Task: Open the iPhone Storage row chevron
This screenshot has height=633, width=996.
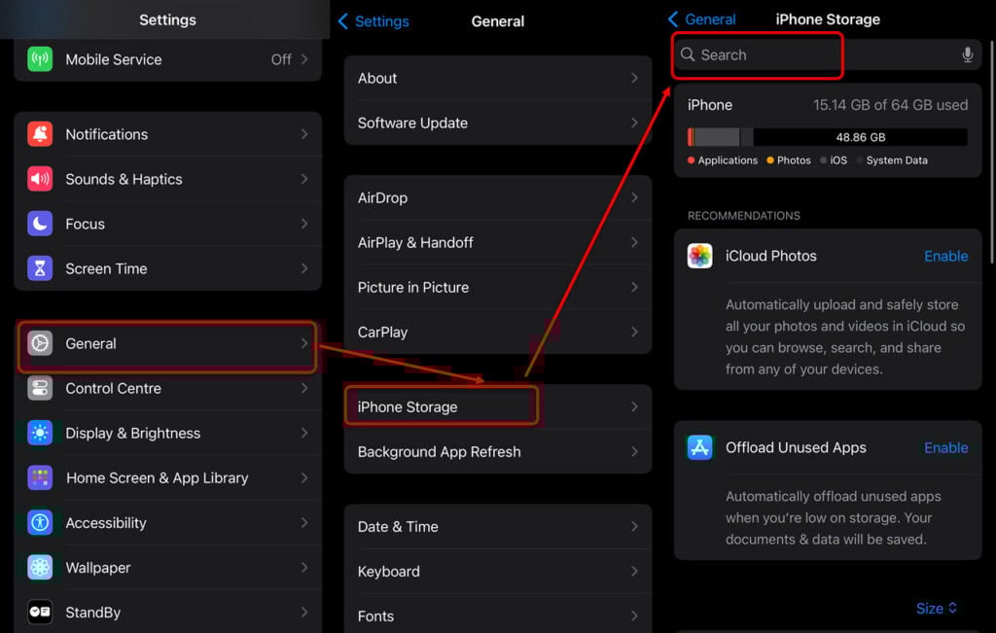Action: pos(634,407)
